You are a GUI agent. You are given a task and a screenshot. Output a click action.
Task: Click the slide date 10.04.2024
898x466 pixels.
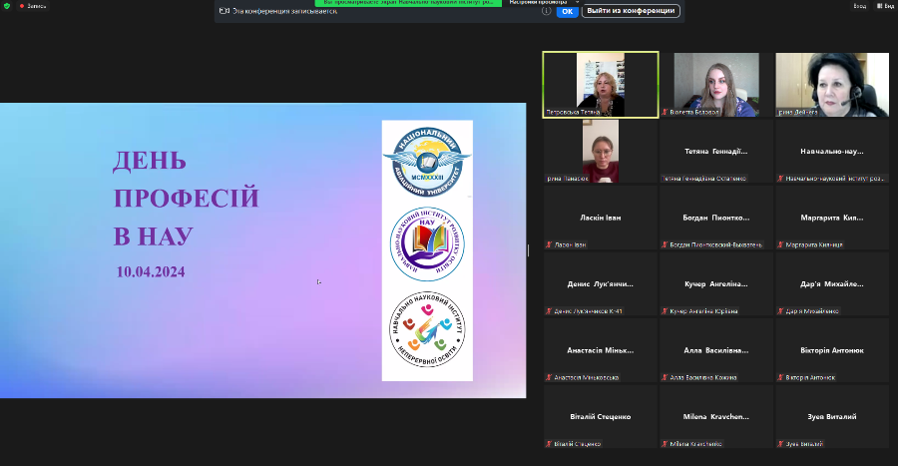click(x=151, y=272)
